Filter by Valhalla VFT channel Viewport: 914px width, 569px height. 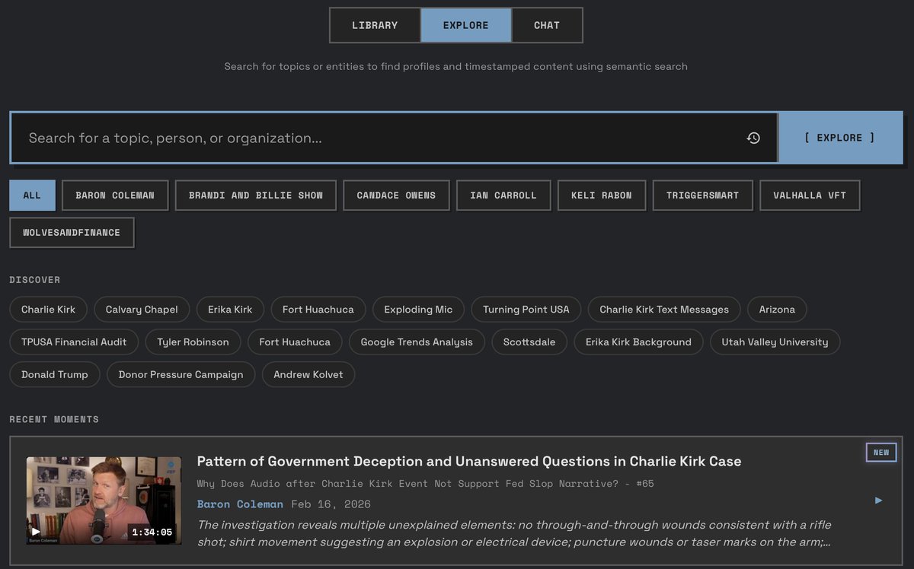(810, 195)
